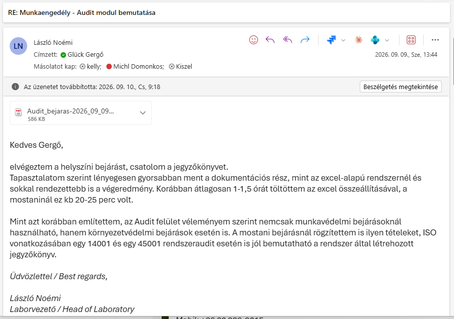Click the line starting elvégeztem a helyszíni bejárást

(119, 167)
